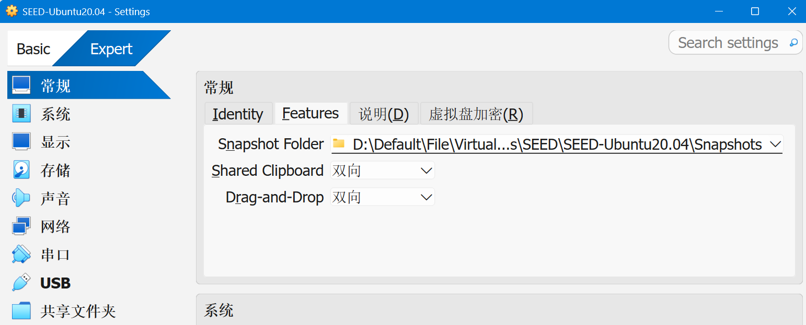This screenshot has height=325, width=806.
Task: Open the 说明(D) description tab
Action: click(x=384, y=114)
